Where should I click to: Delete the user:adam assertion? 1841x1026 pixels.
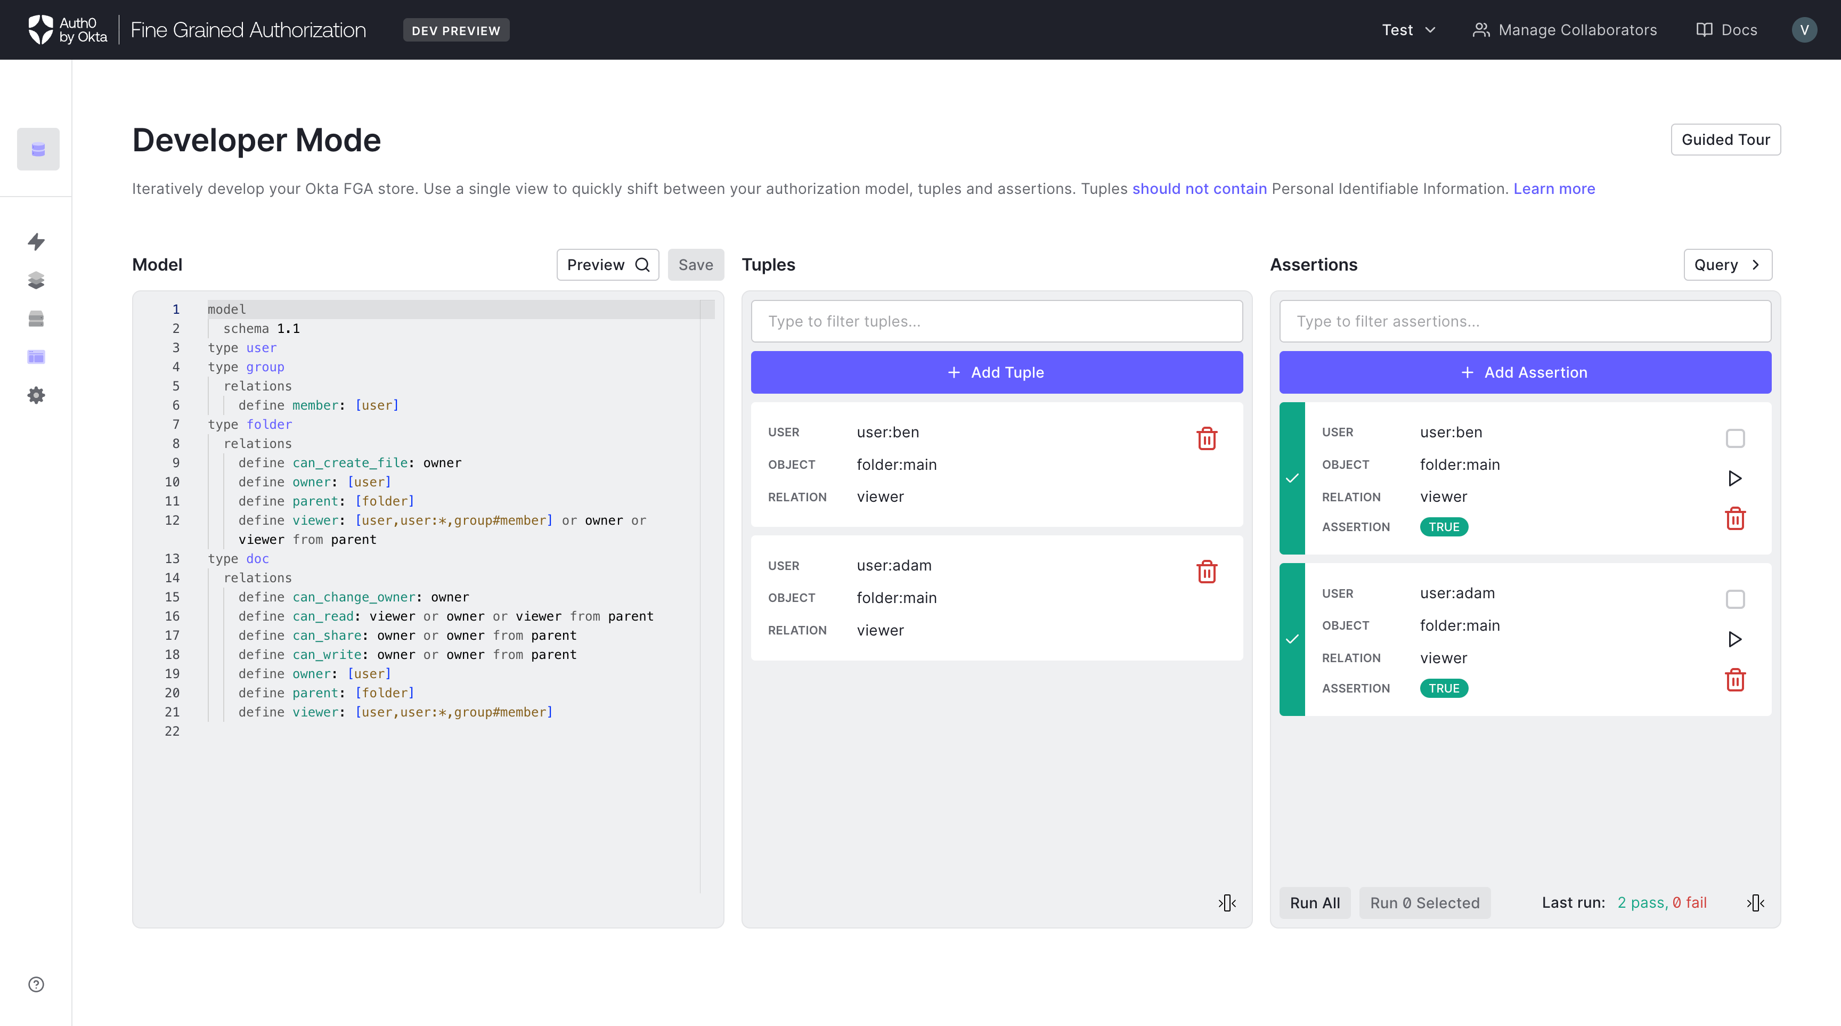(x=1735, y=680)
